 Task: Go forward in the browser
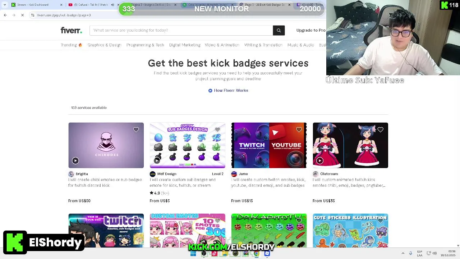click(14, 15)
